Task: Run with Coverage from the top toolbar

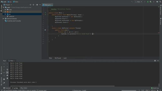Action: tap(151, 2)
